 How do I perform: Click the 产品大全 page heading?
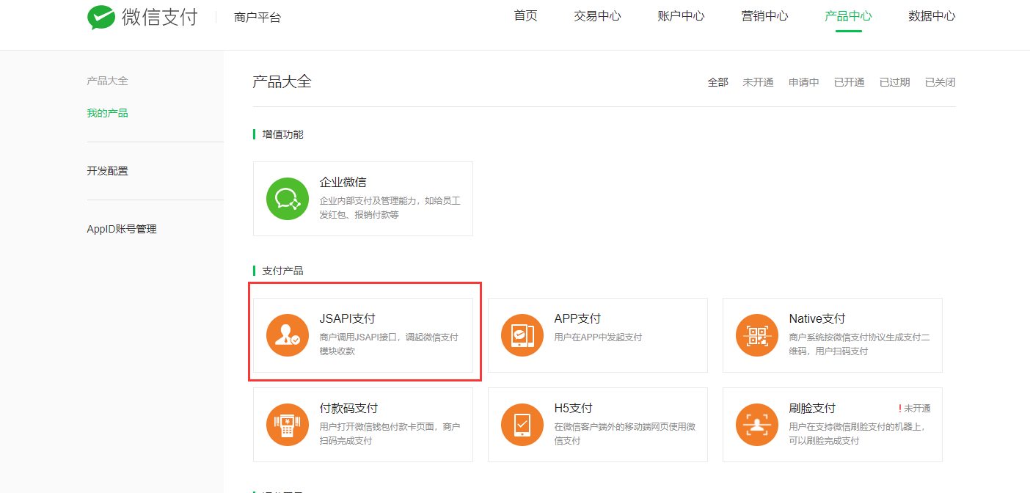282,81
